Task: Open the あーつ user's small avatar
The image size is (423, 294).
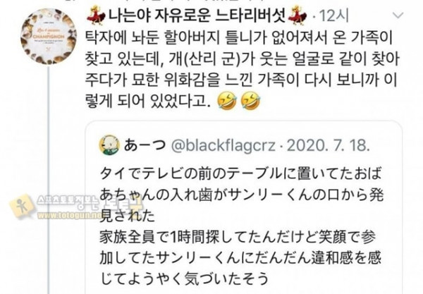Action: [x=109, y=145]
